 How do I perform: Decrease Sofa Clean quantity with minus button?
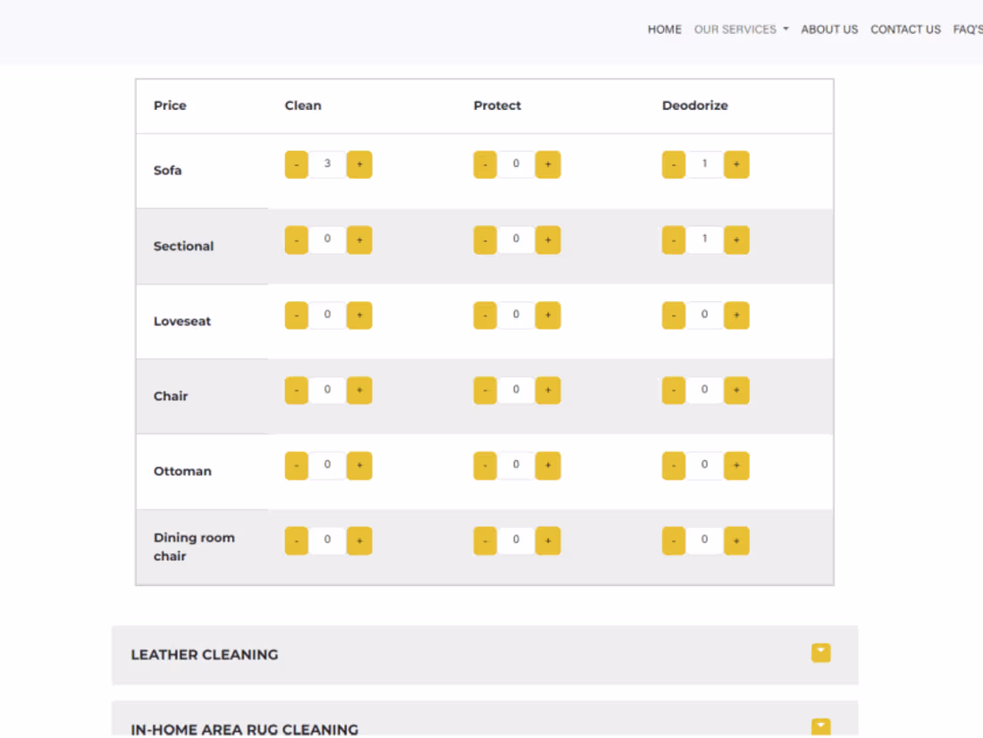[297, 164]
